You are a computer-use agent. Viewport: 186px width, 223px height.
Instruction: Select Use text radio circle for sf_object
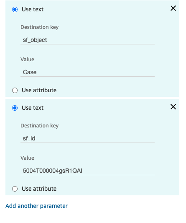15,9
